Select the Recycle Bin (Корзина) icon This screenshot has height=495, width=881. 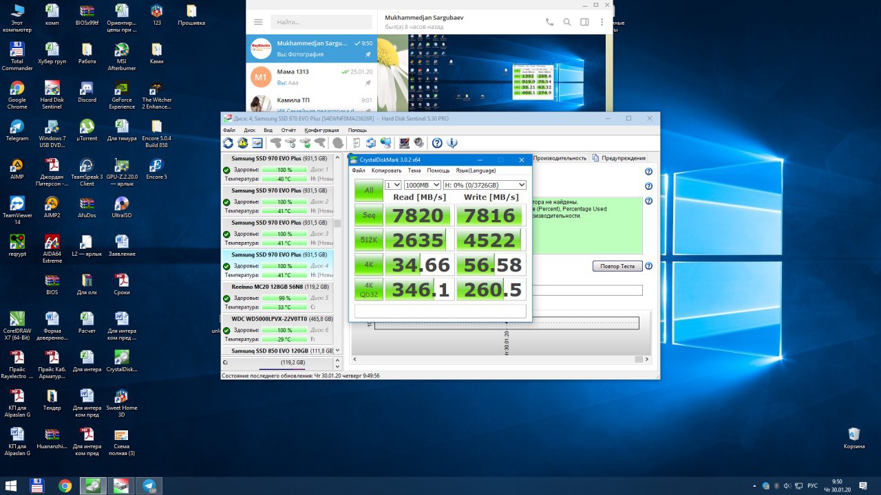click(854, 438)
